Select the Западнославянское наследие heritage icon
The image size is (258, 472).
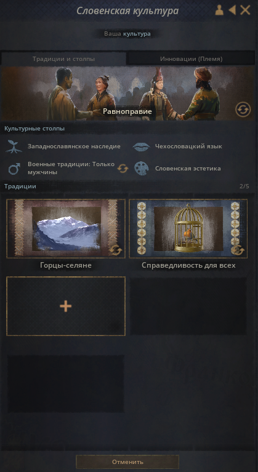point(14,146)
